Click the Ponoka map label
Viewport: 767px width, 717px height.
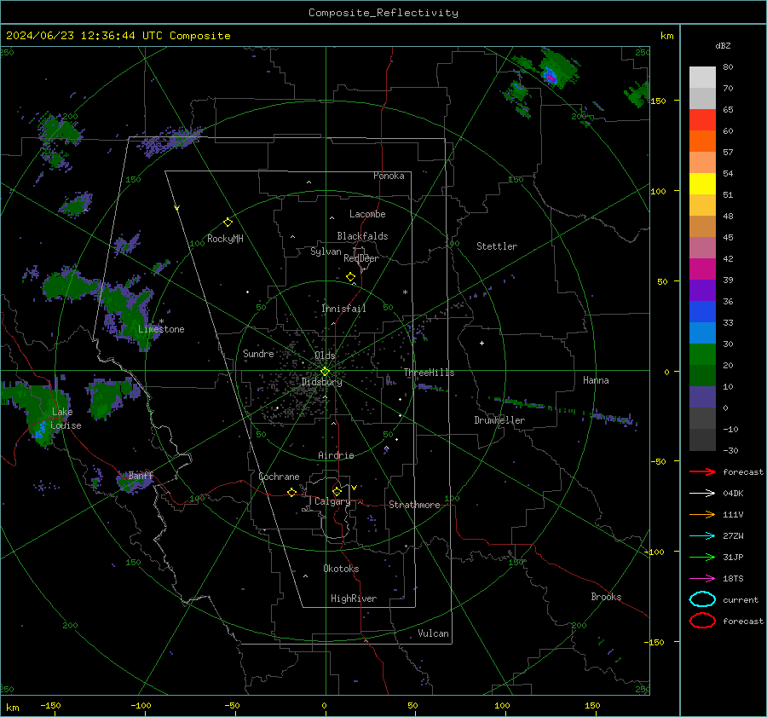389,176
